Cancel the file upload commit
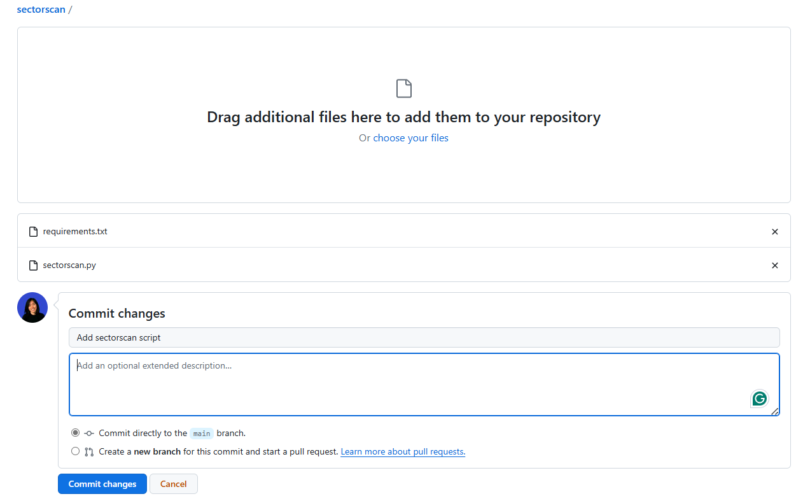This screenshot has height=501, width=810. [173, 483]
